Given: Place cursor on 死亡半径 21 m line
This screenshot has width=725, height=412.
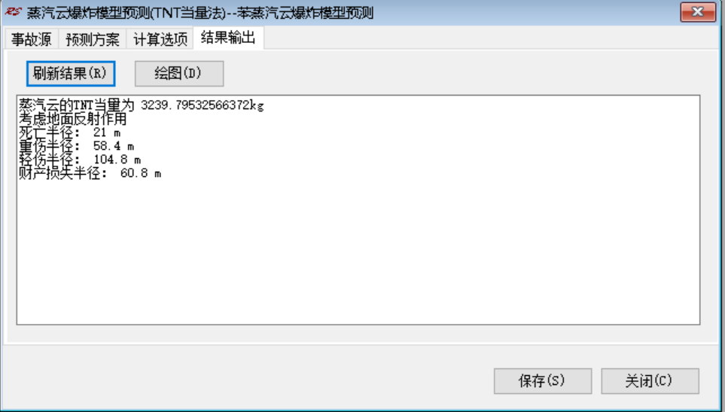Looking at the screenshot, I should [70, 133].
